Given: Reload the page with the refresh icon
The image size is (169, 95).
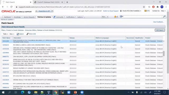Looking at the screenshot, I should [11, 7].
